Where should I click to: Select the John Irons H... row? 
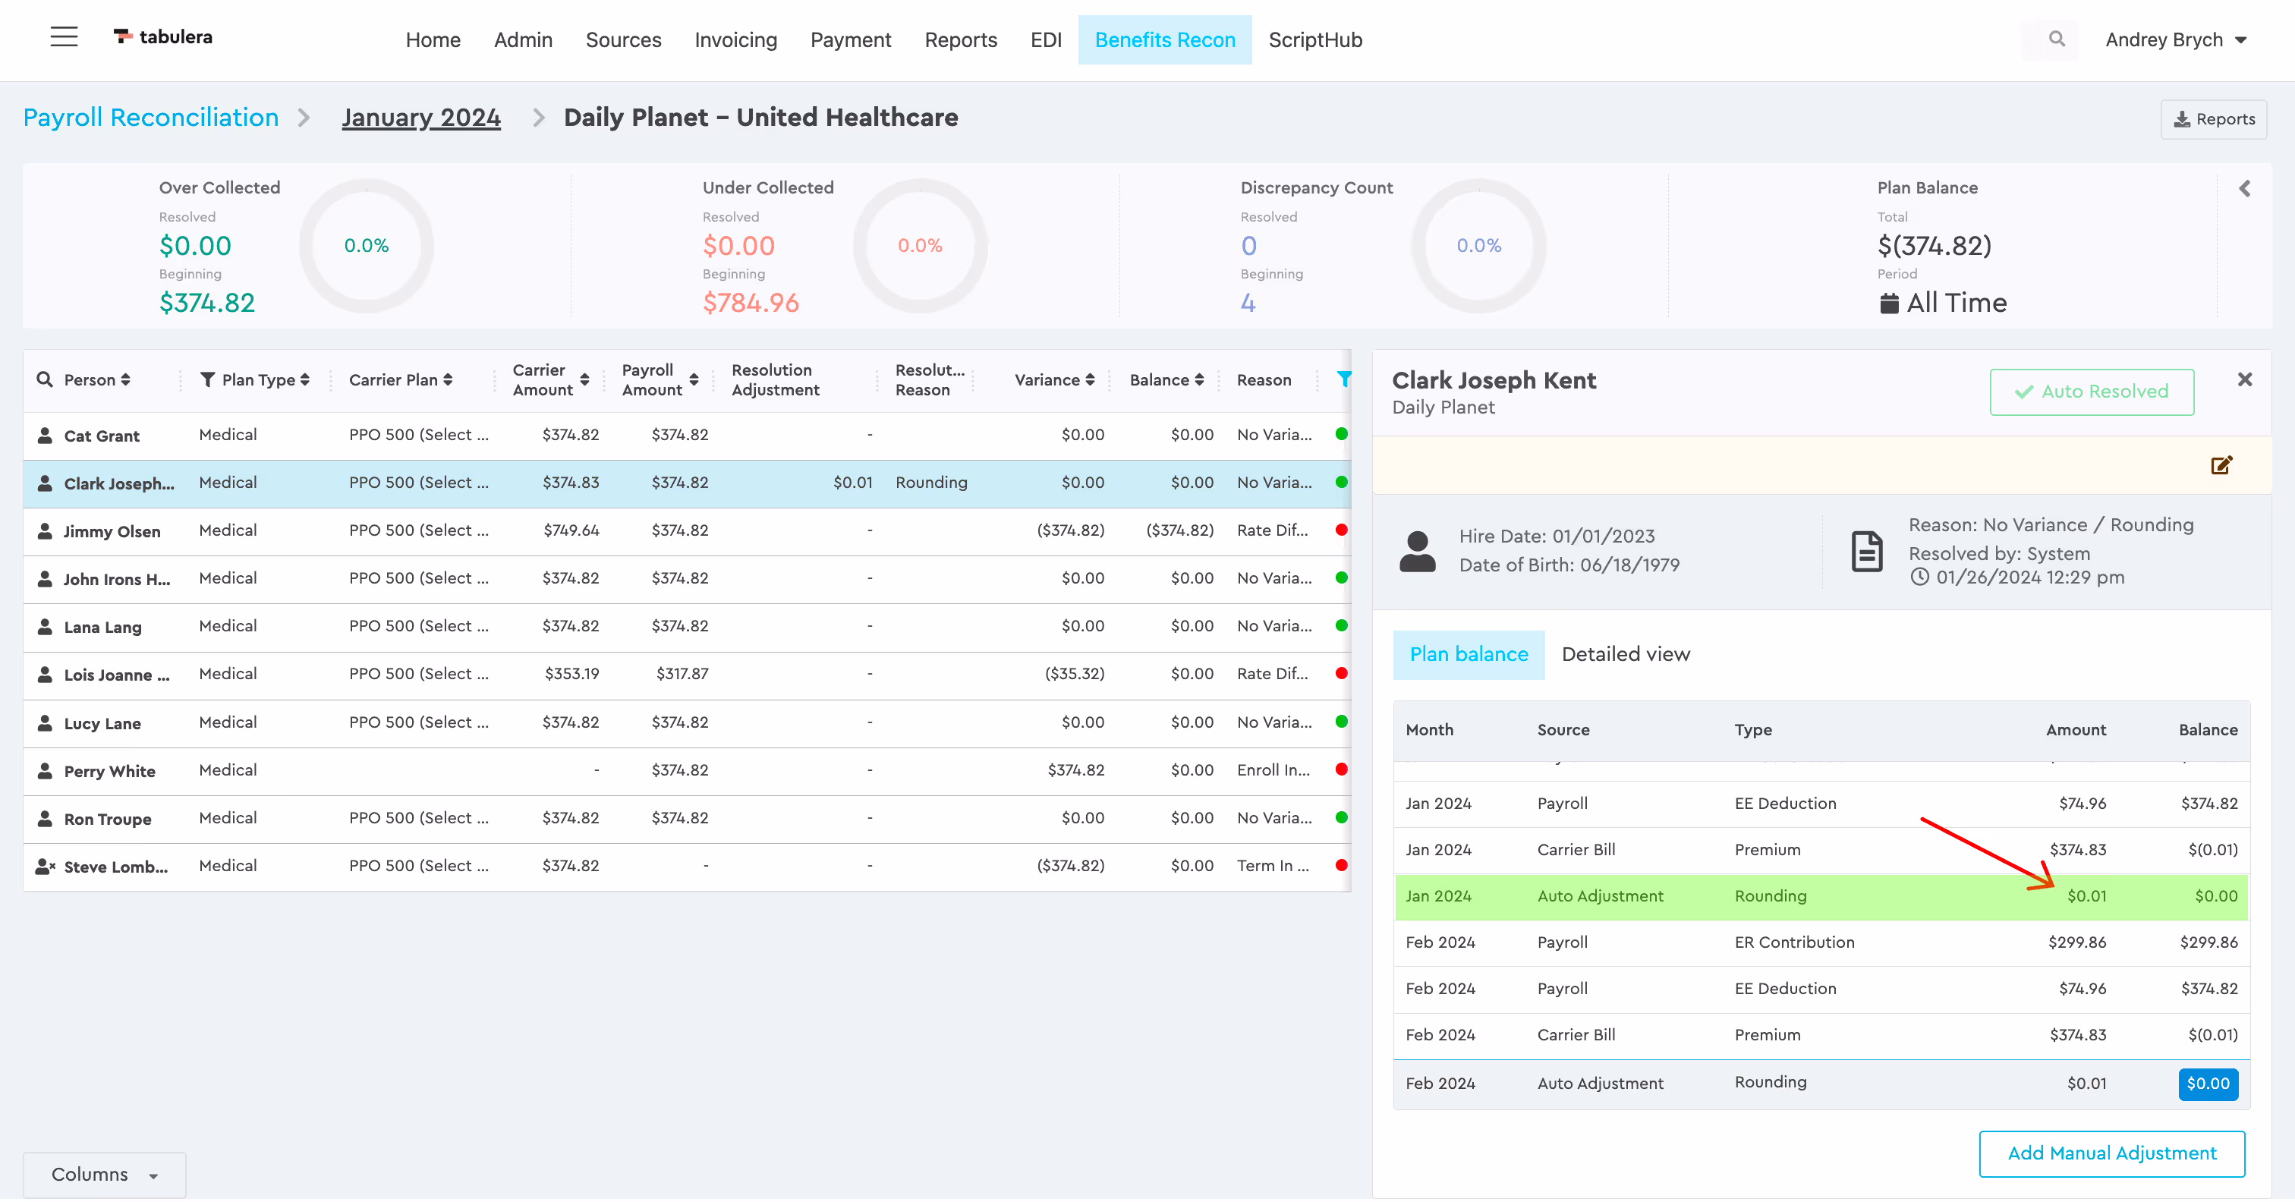point(687,578)
